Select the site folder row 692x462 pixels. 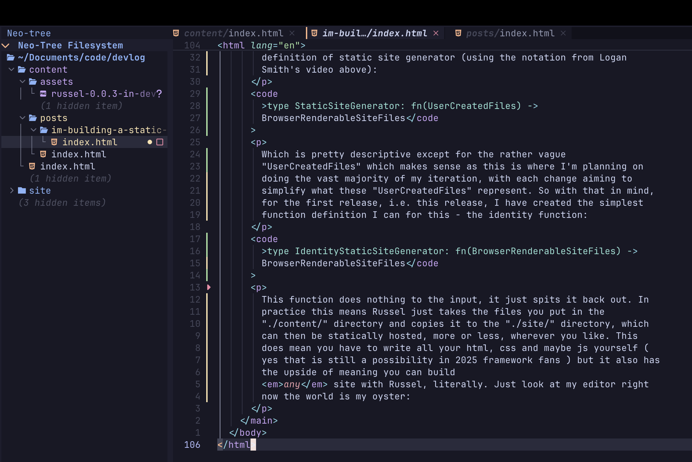(84, 191)
